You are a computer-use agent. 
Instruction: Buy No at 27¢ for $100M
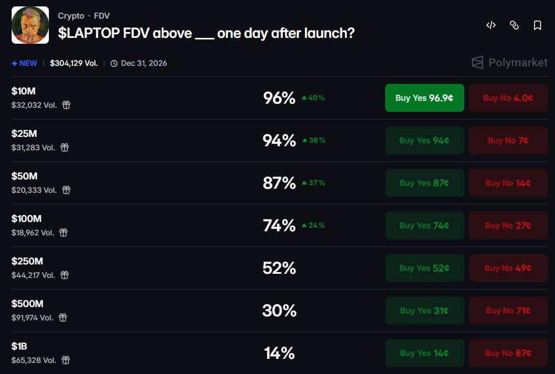[508, 225]
